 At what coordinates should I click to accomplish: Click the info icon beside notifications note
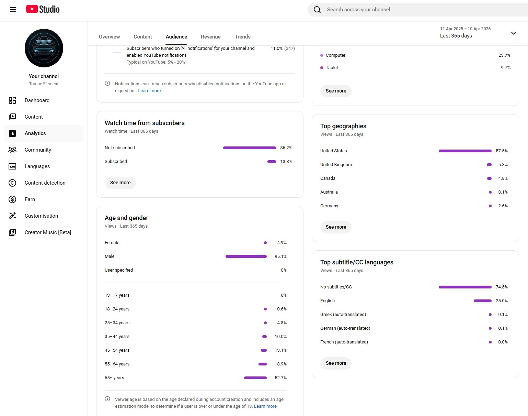(107, 84)
